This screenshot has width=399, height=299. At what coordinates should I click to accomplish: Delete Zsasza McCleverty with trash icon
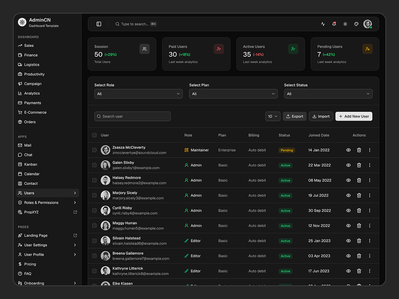[359, 150]
